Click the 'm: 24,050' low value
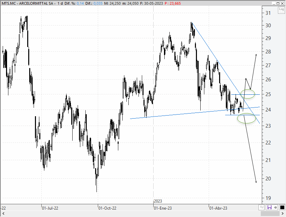The width and height of the screenshot is (286, 217). pos(131,3)
